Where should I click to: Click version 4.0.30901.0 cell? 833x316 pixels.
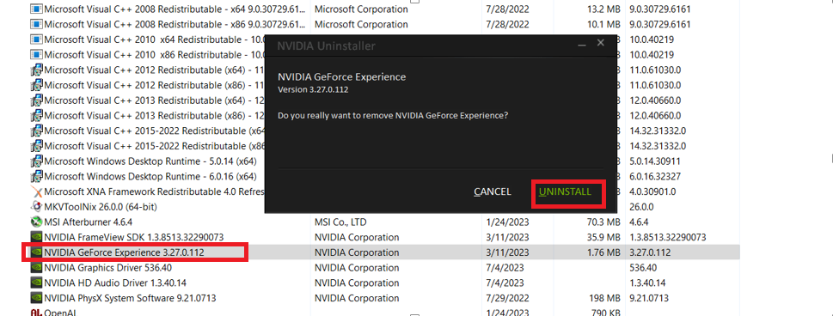(652, 191)
